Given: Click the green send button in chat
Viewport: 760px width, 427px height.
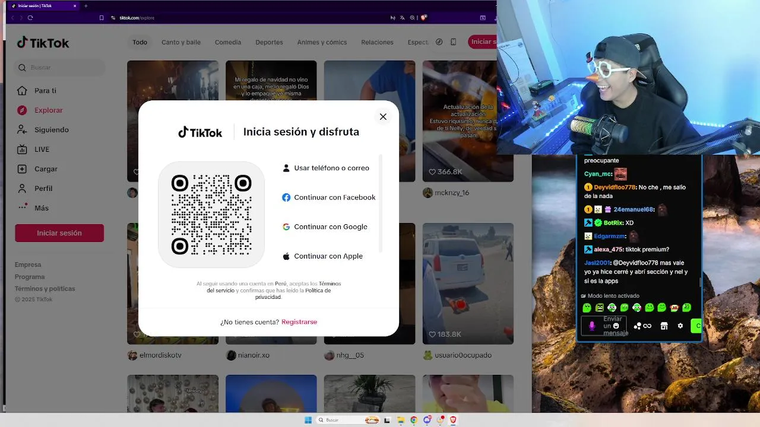Looking at the screenshot, I should coord(696,326).
